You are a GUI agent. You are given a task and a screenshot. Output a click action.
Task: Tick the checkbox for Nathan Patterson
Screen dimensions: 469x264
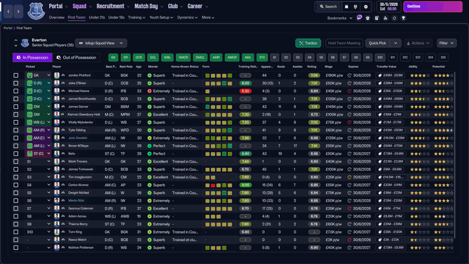point(16,248)
